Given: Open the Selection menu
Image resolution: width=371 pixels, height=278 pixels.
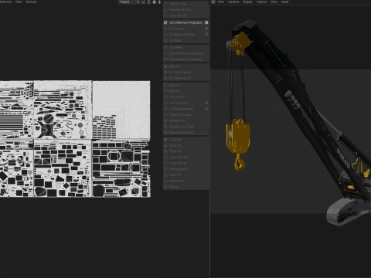Looking at the screenshot, I should (6, 2).
